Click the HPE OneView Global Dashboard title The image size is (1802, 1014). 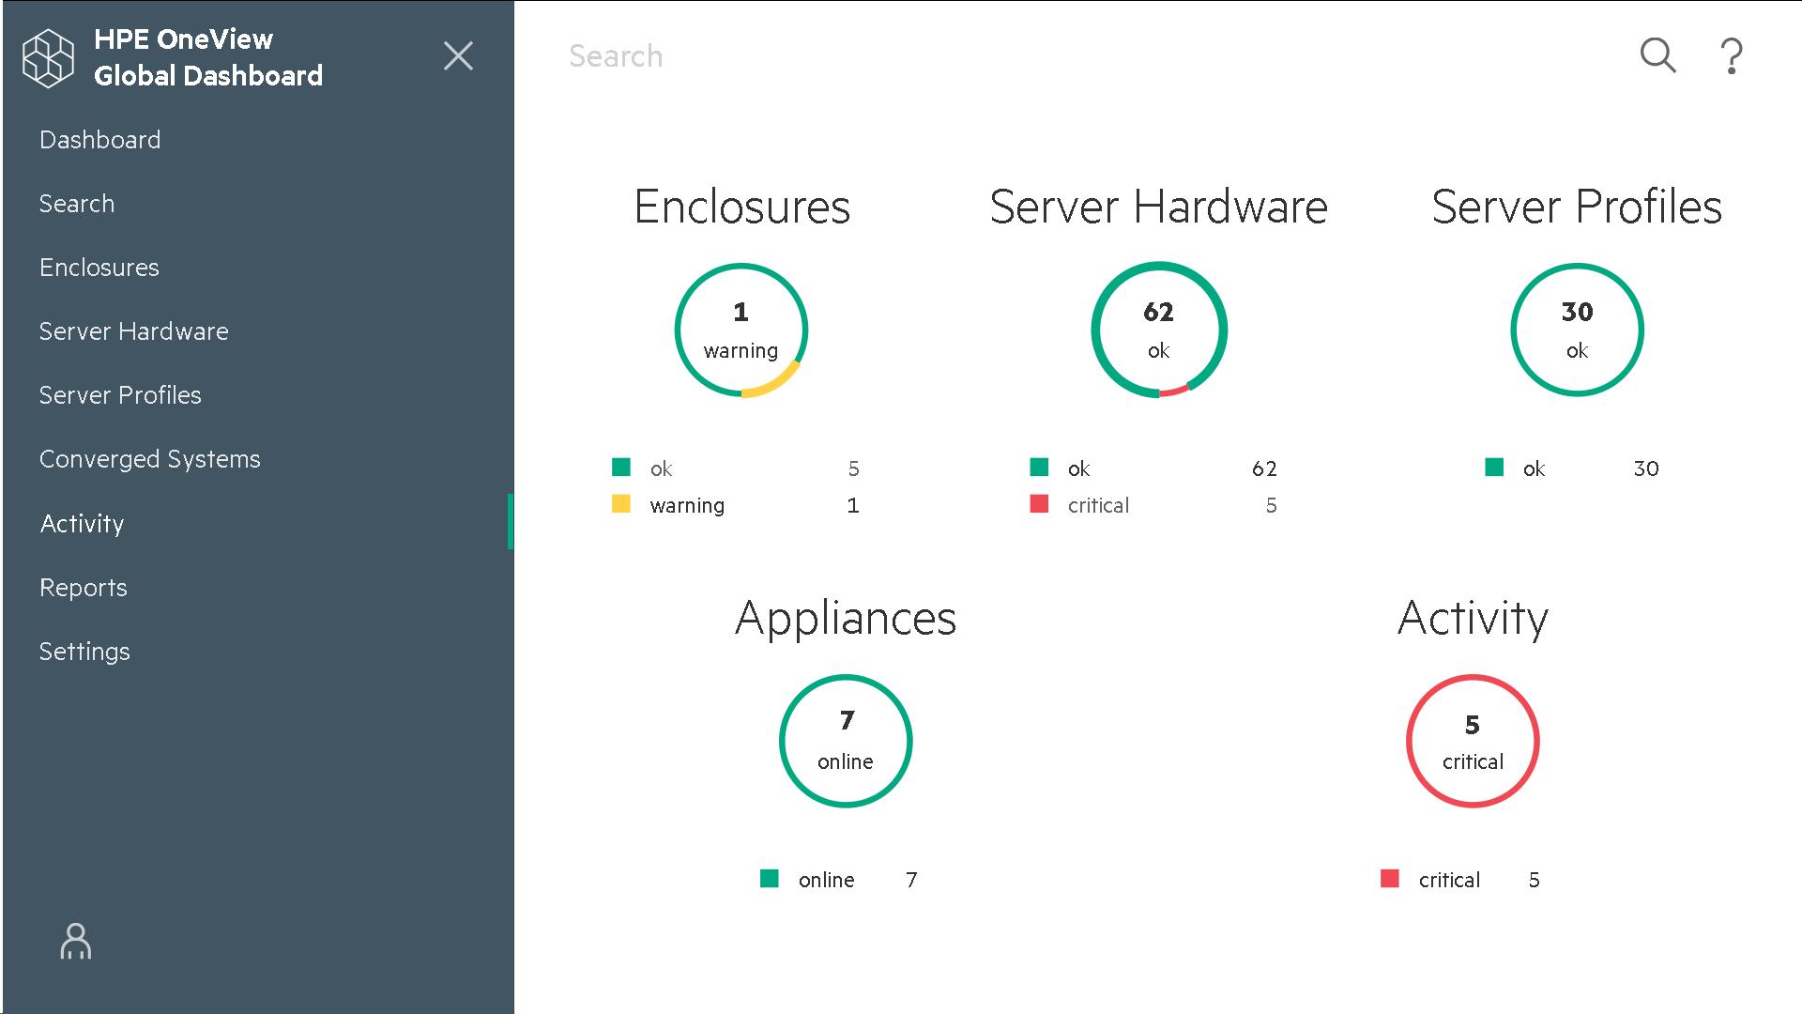(x=208, y=57)
